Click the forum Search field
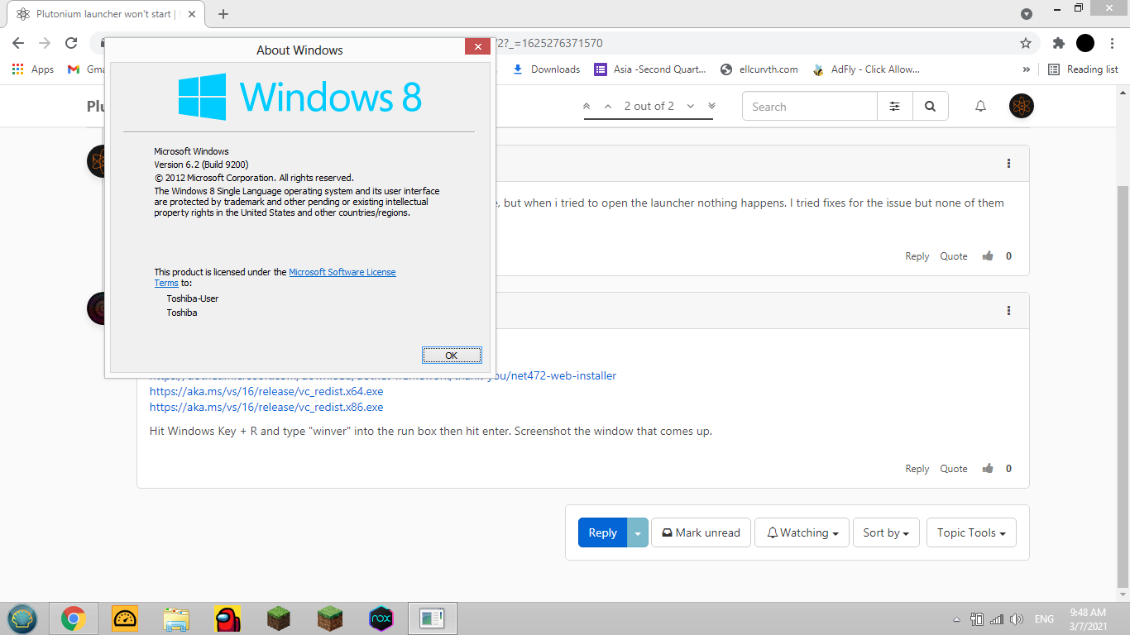This screenshot has width=1130, height=635. pos(810,107)
